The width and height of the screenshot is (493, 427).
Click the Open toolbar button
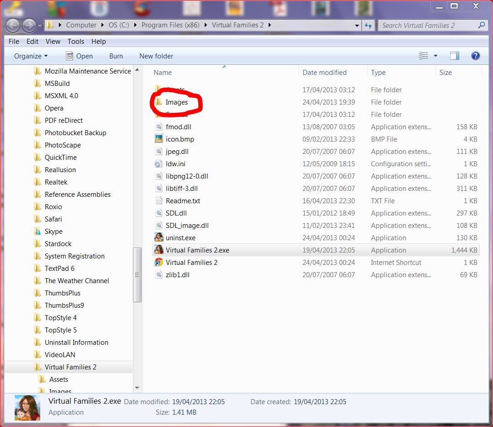(79, 56)
